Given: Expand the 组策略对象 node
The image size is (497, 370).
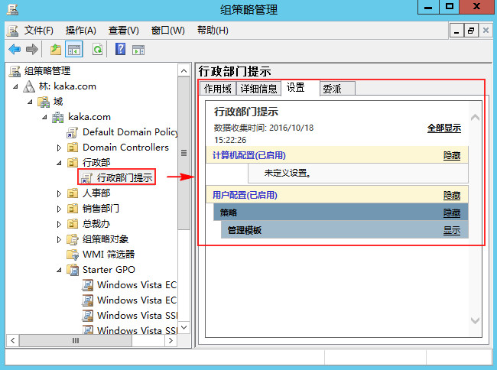Looking at the screenshot, I should tap(59, 239).
